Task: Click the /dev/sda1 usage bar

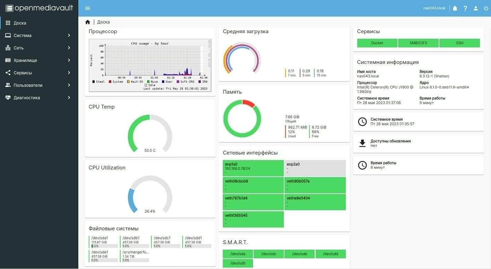Action: (105, 246)
